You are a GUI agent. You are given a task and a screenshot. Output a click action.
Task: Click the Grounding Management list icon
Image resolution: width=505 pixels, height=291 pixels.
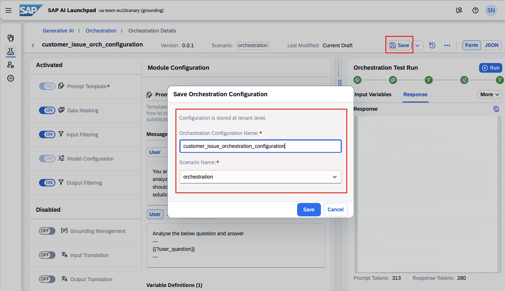64,231
